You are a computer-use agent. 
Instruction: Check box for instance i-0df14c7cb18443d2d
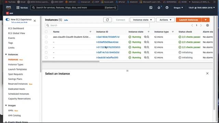coord(46,52)
